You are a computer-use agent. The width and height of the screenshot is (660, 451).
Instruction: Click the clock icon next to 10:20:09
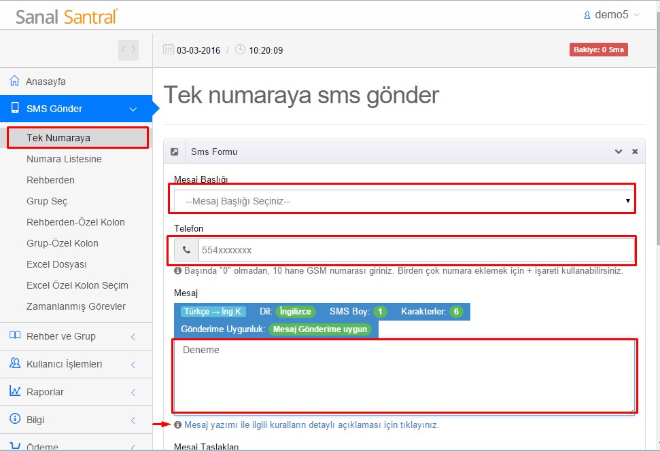click(x=240, y=49)
